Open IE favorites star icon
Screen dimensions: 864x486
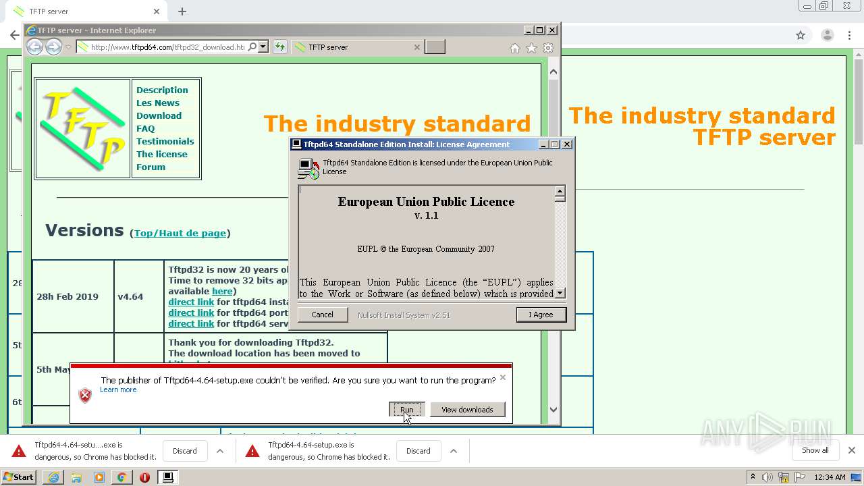point(531,48)
